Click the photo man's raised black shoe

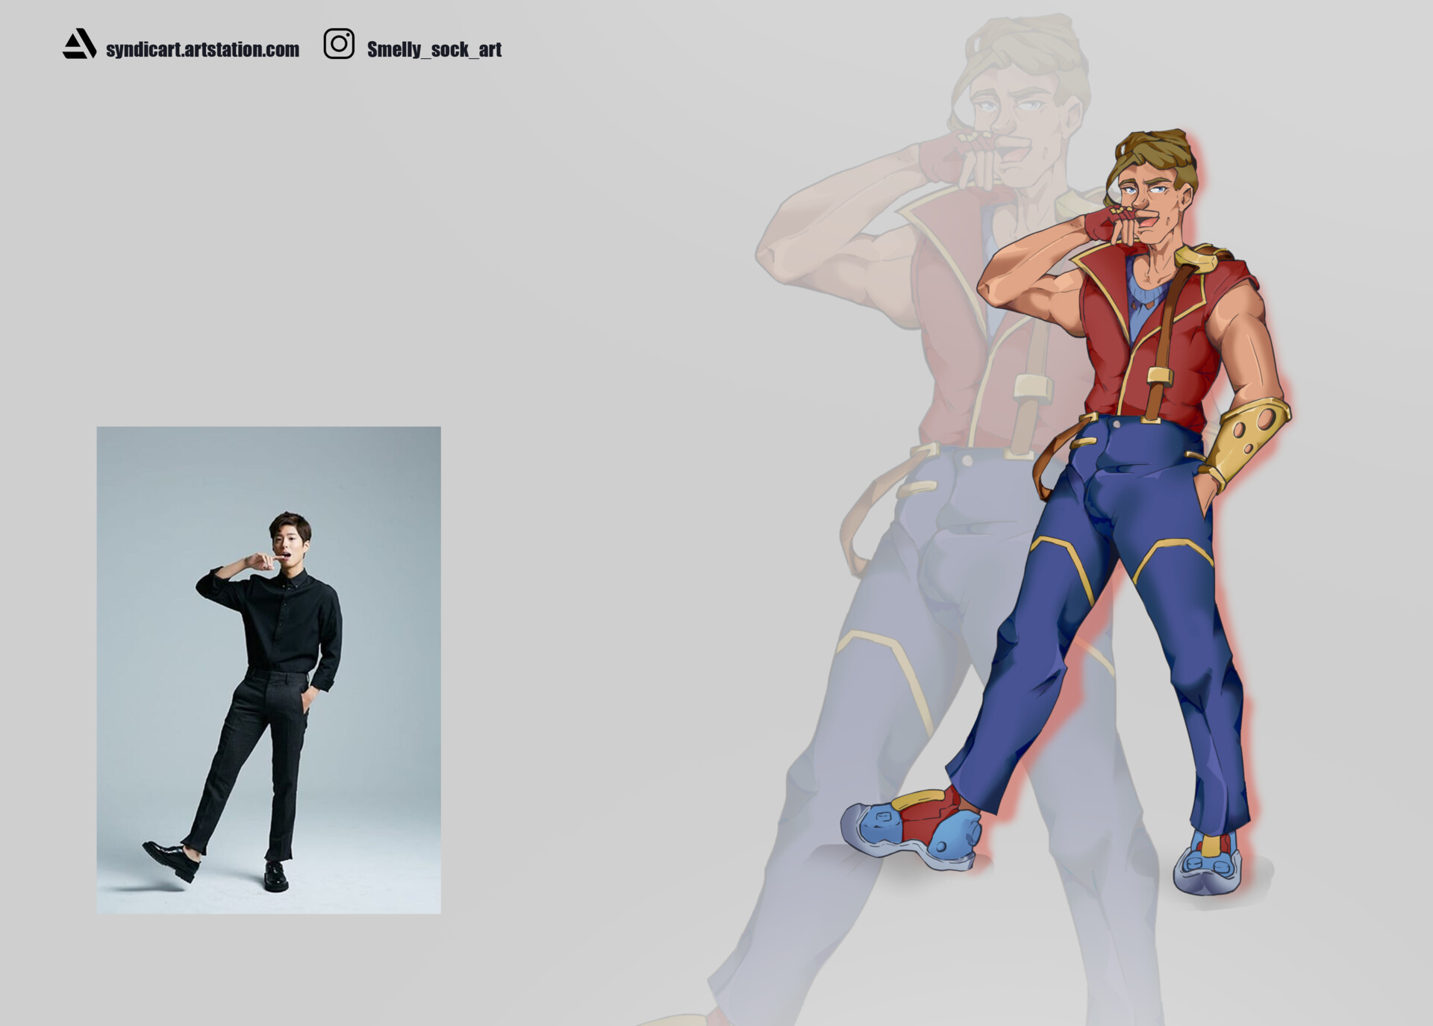(172, 860)
